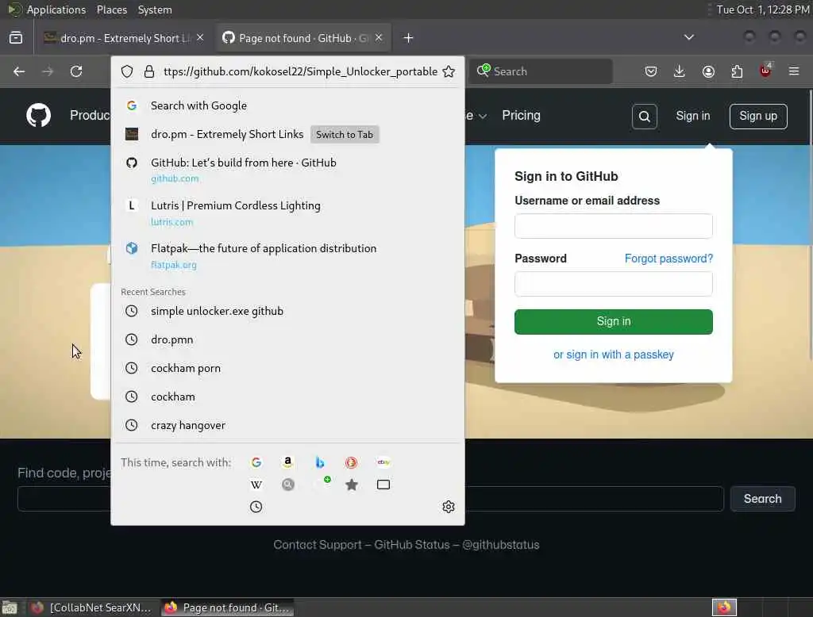This screenshot has height=617, width=813.
Task: Expand the partly hidden GitHub nav chevron
Action: (483, 116)
